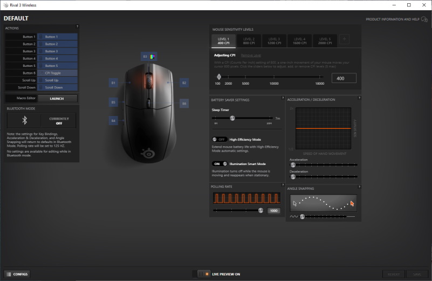
Task: Select Level 2 800 CPI tab
Action: pos(249,41)
